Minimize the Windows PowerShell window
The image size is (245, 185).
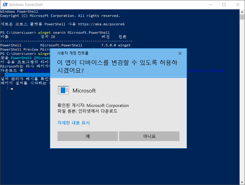tap(210, 5)
